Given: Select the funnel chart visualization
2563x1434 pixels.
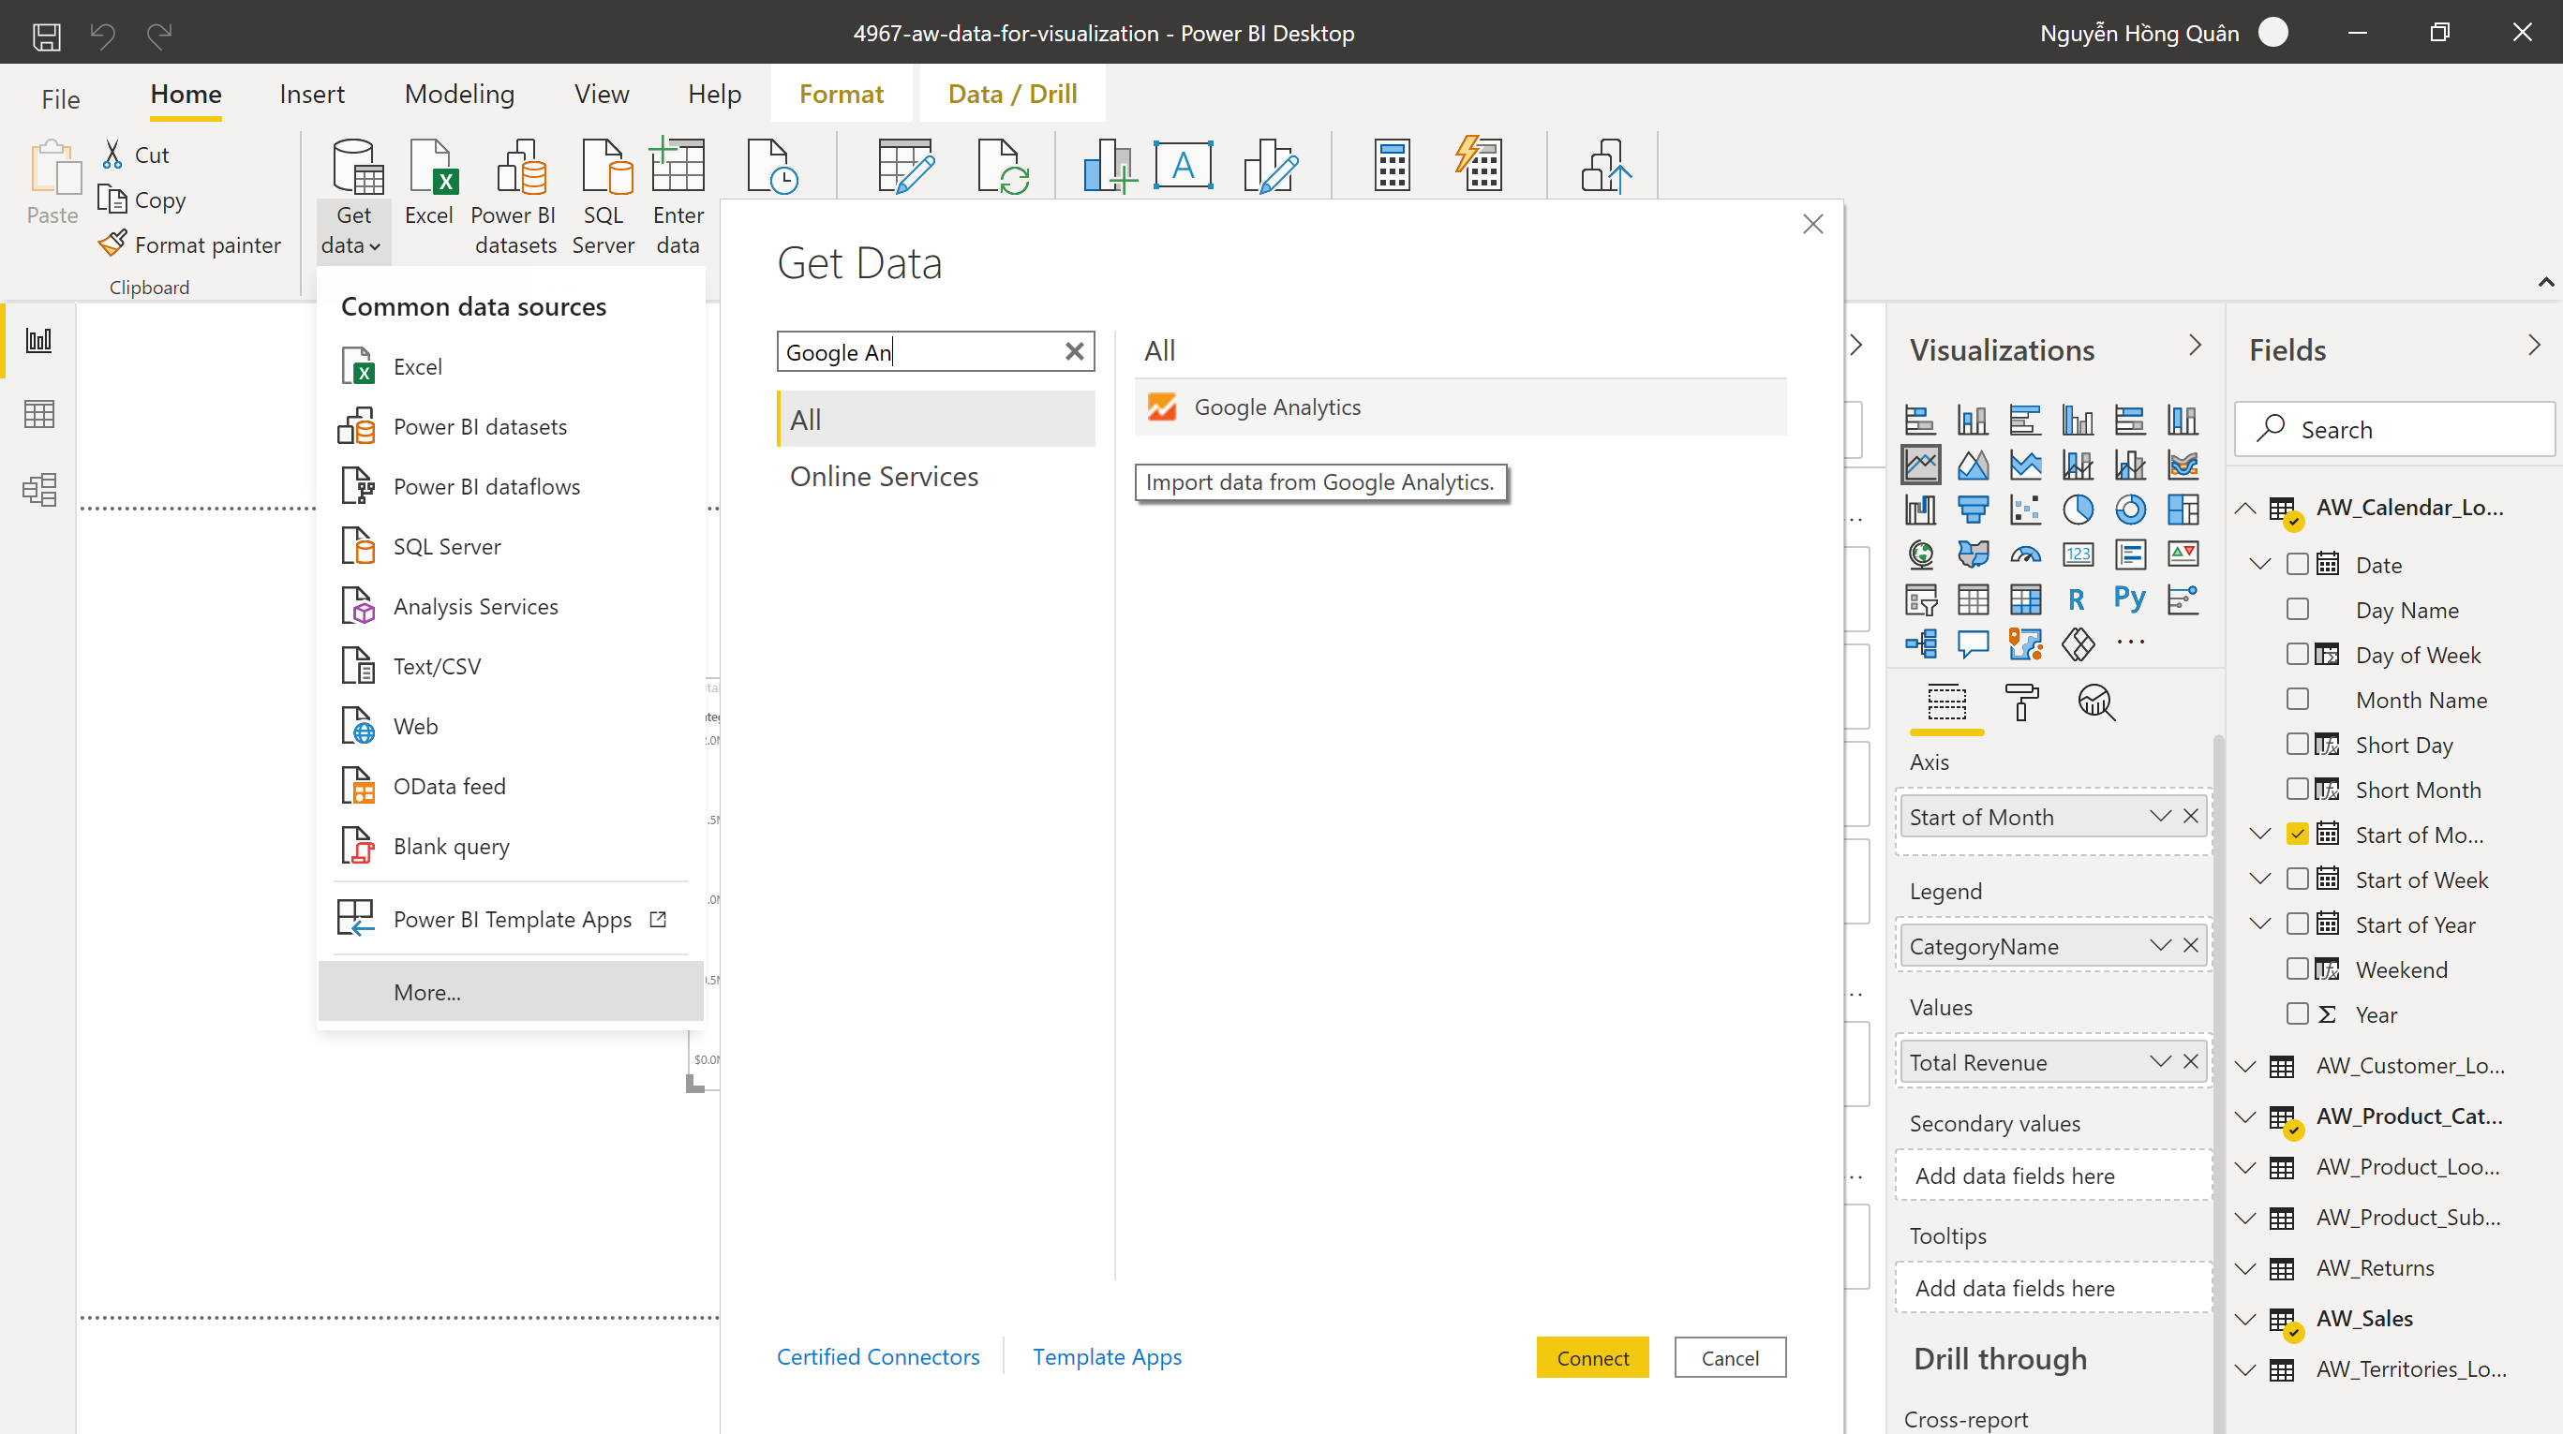Looking at the screenshot, I should point(1972,510).
